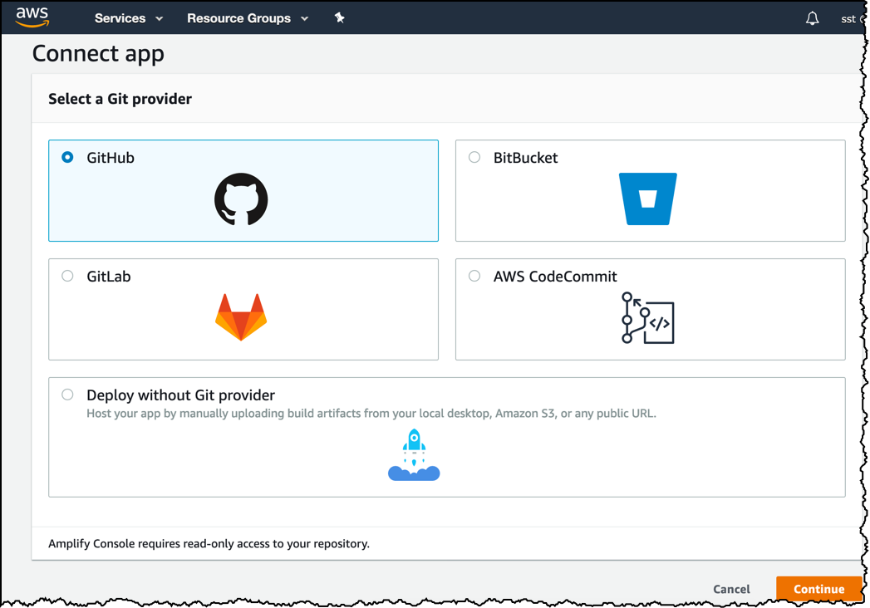Choose Deploy without Git provider radio
The width and height of the screenshot is (870, 608).
(67, 395)
